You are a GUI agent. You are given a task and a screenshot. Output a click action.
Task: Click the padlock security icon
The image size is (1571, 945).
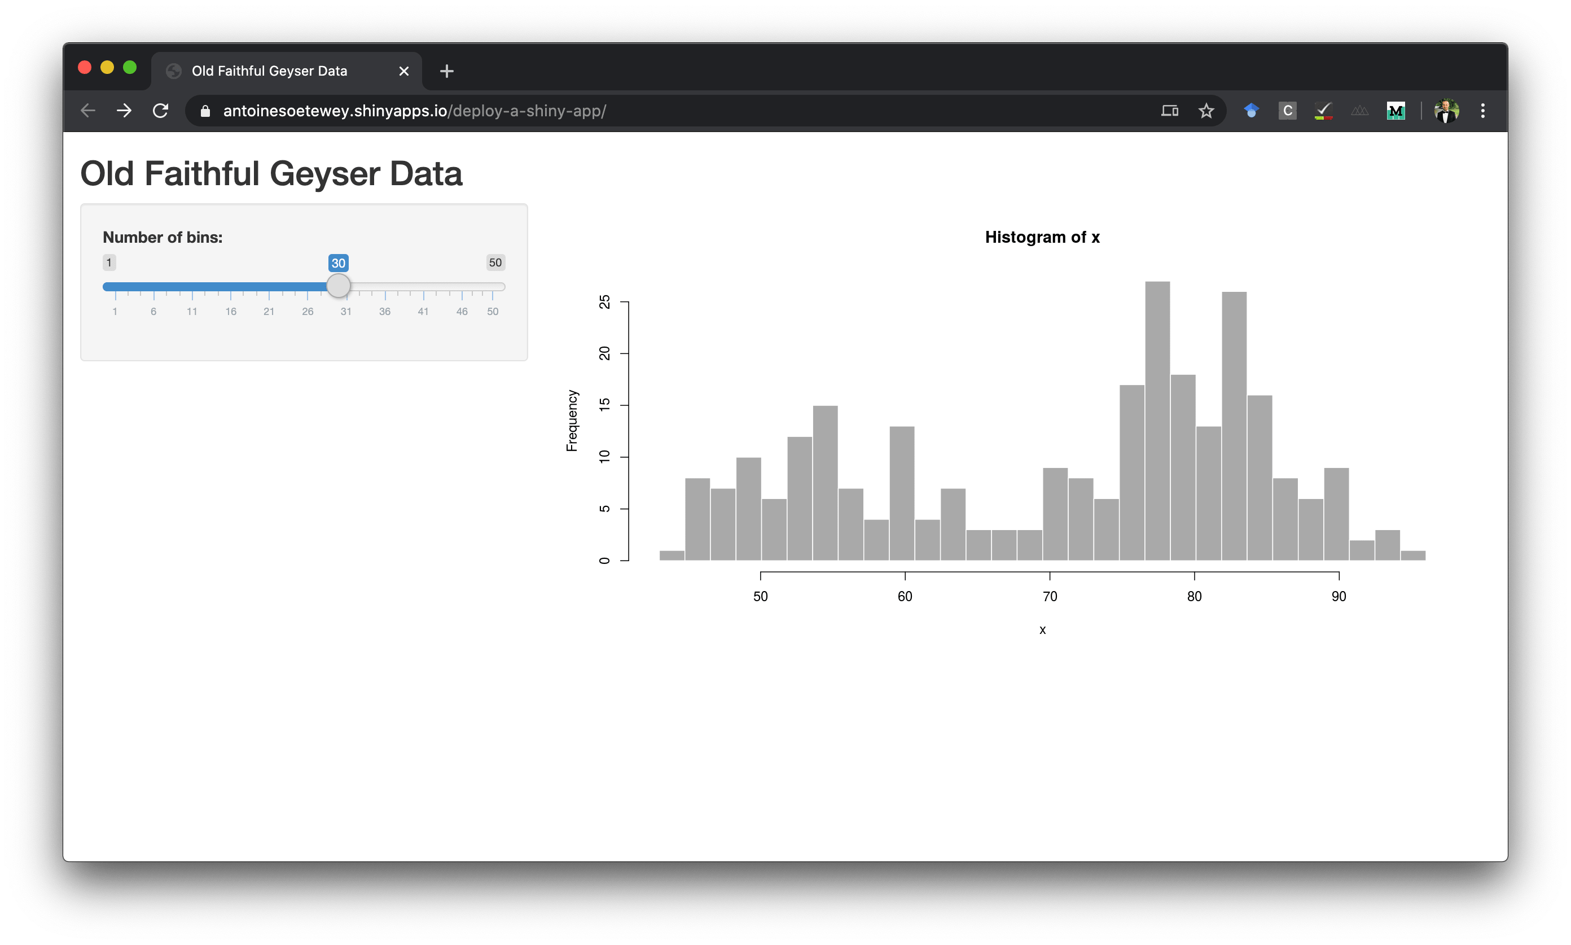pos(205,111)
